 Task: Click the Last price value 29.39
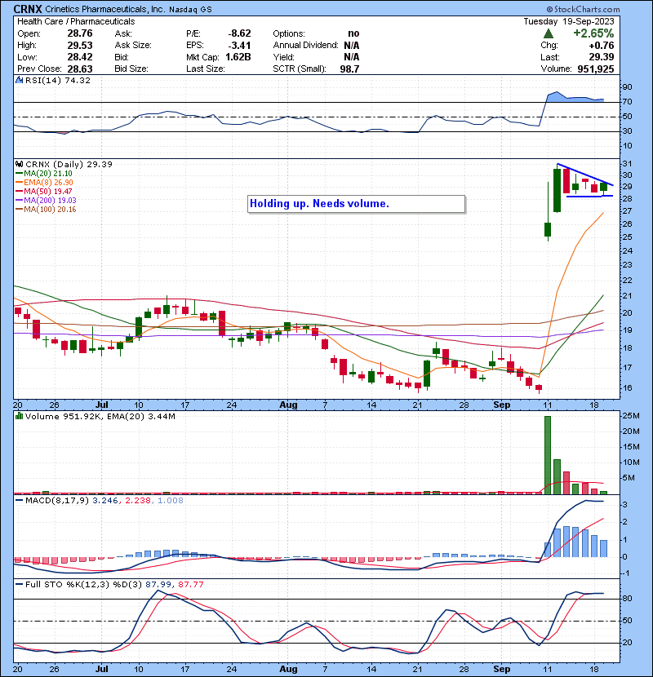[602, 57]
